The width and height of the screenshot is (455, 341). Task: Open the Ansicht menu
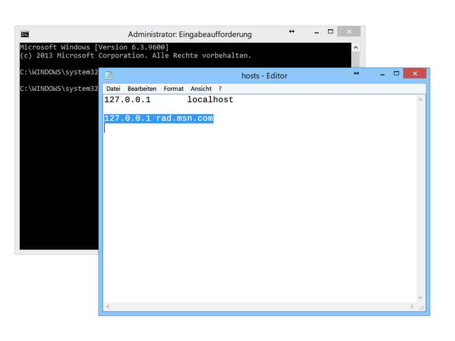[201, 89]
